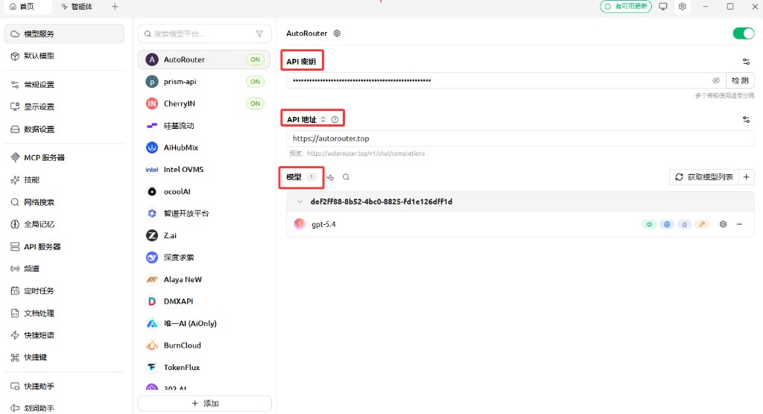Viewport: 763px width, 414px height.
Task: Open gpt-5.4 model settings gear icon
Action: (x=723, y=224)
